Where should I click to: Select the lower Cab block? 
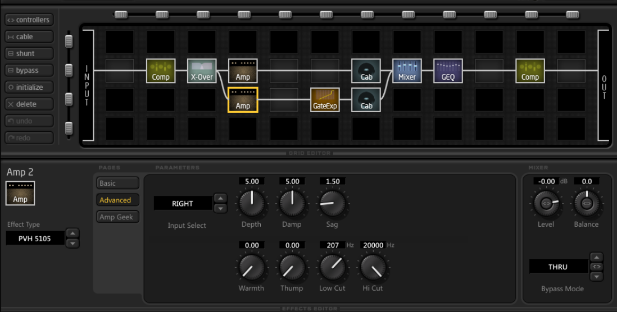pyautogui.click(x=366, y=100)
